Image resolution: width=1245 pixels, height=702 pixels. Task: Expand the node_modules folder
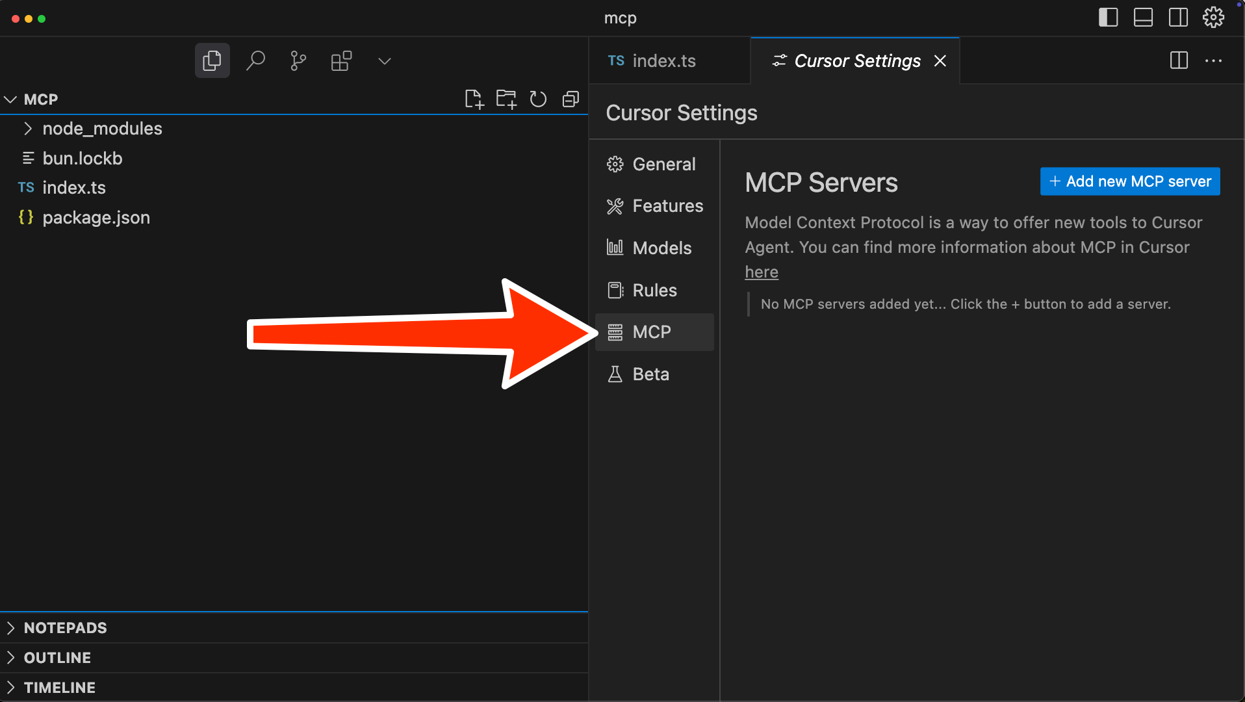pos(102,129)
